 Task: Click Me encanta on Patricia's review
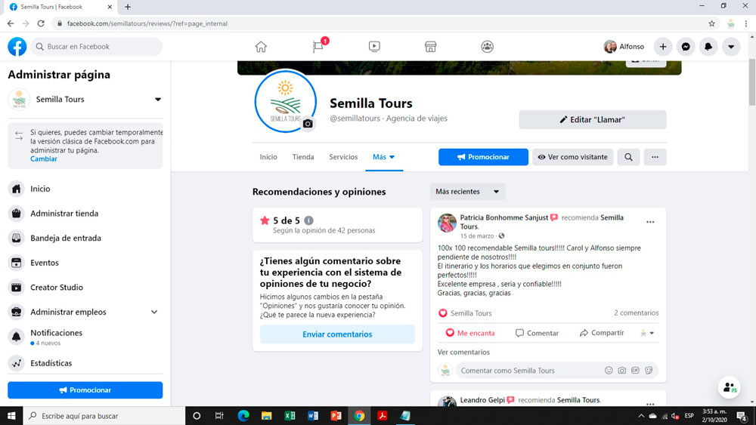(x=470, y=333)
